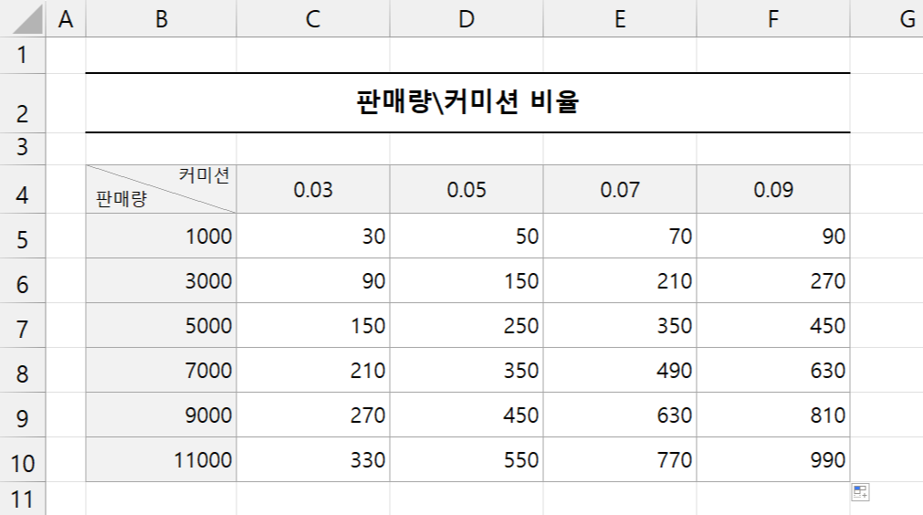Image resolution: width=923 pixels, height=515 pixels.
Task: Select column G header
Action: [886, 18]
